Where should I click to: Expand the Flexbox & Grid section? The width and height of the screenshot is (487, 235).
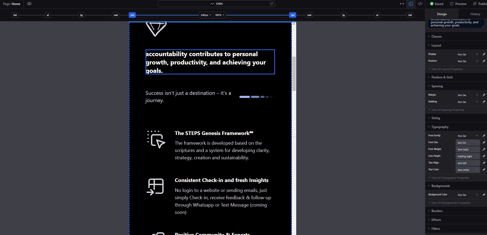click(456, 77)
